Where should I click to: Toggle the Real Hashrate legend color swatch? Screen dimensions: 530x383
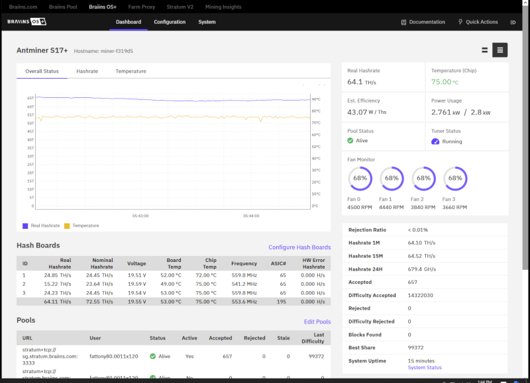point(25,226)
